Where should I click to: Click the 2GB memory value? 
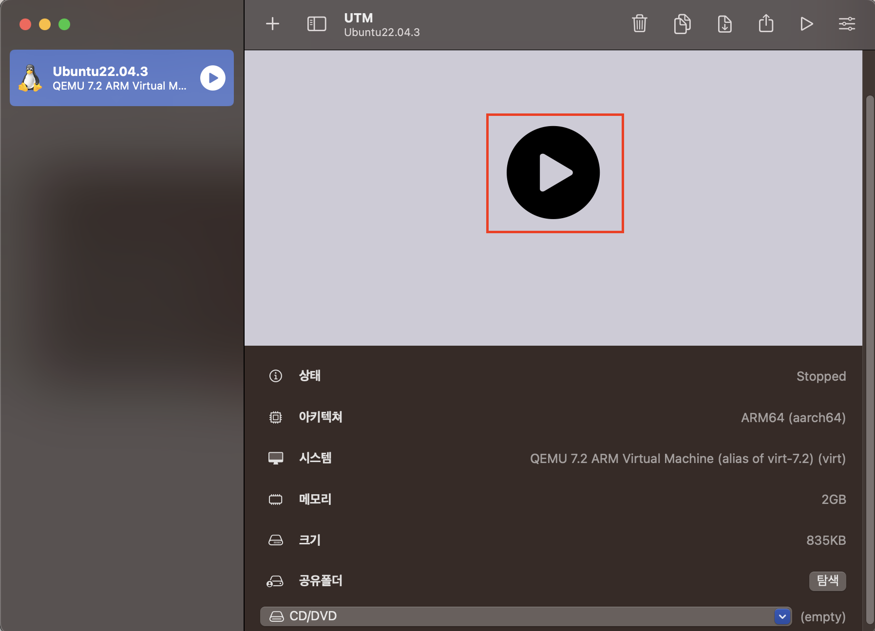coord(834,500)
